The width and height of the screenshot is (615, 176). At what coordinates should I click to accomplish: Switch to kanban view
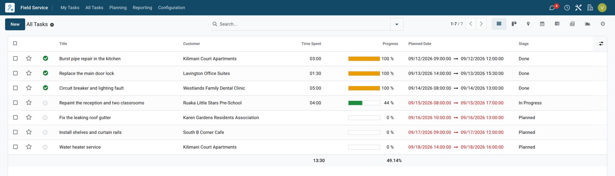pyautogui.click(x=514, y=24)
